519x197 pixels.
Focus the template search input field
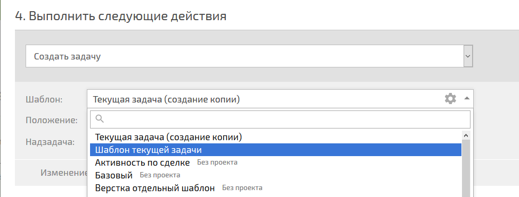tap(280, 119)
